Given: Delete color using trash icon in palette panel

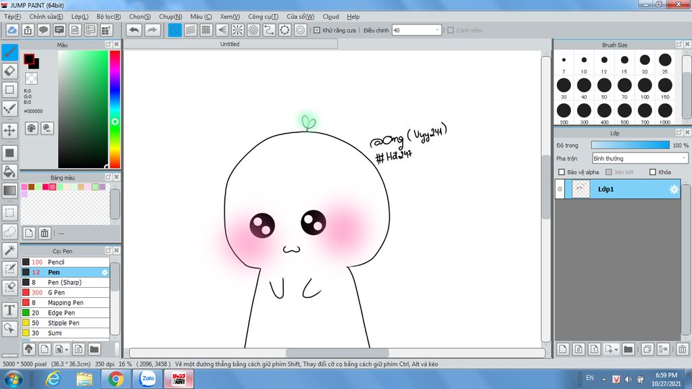Looking at the screenshot, I should (x=45, y=233).
